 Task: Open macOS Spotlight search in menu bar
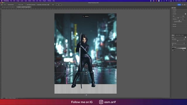click(x=169, y=1)
